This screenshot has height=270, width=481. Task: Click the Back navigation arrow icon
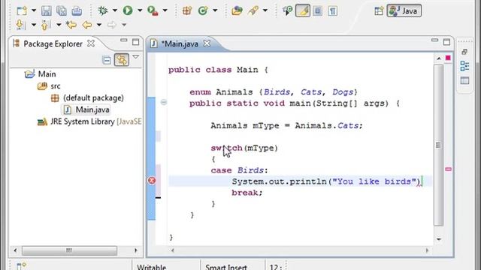tap(87, 25)
